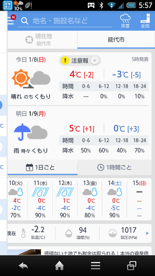Open the 14(土) forecast column
This screenshot has height=276, width=155.
click(x=115, y=199)
